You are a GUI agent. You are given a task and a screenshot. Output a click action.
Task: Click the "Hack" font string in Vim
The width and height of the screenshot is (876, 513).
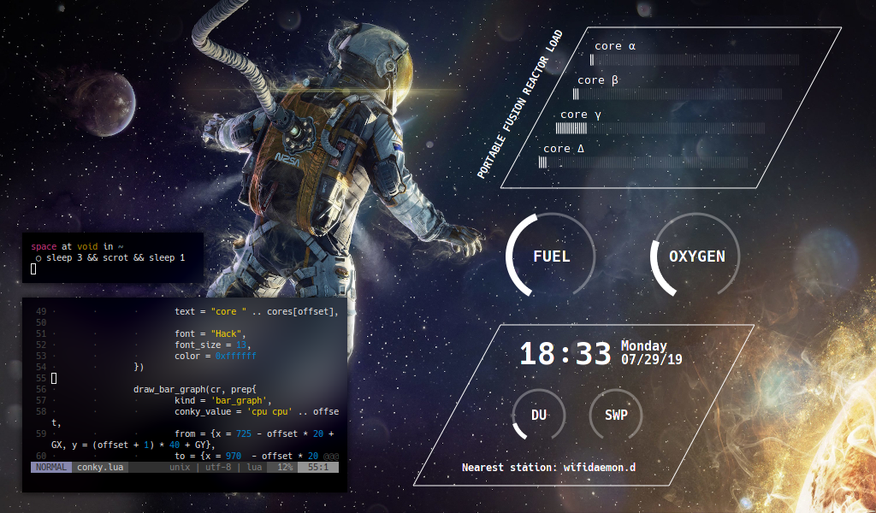[x=226, y=333]
